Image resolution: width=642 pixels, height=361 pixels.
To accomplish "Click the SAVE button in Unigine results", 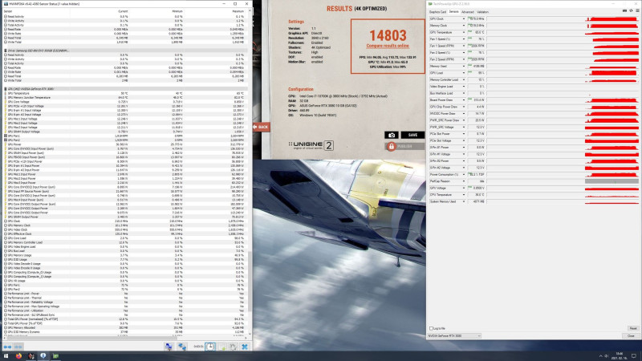I will 412,135.
